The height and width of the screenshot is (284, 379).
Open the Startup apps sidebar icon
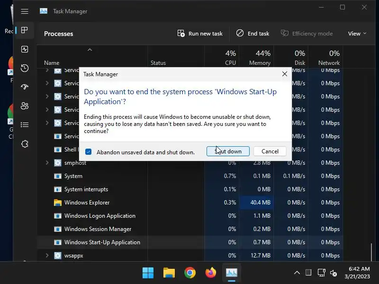[x=25, y=87]
